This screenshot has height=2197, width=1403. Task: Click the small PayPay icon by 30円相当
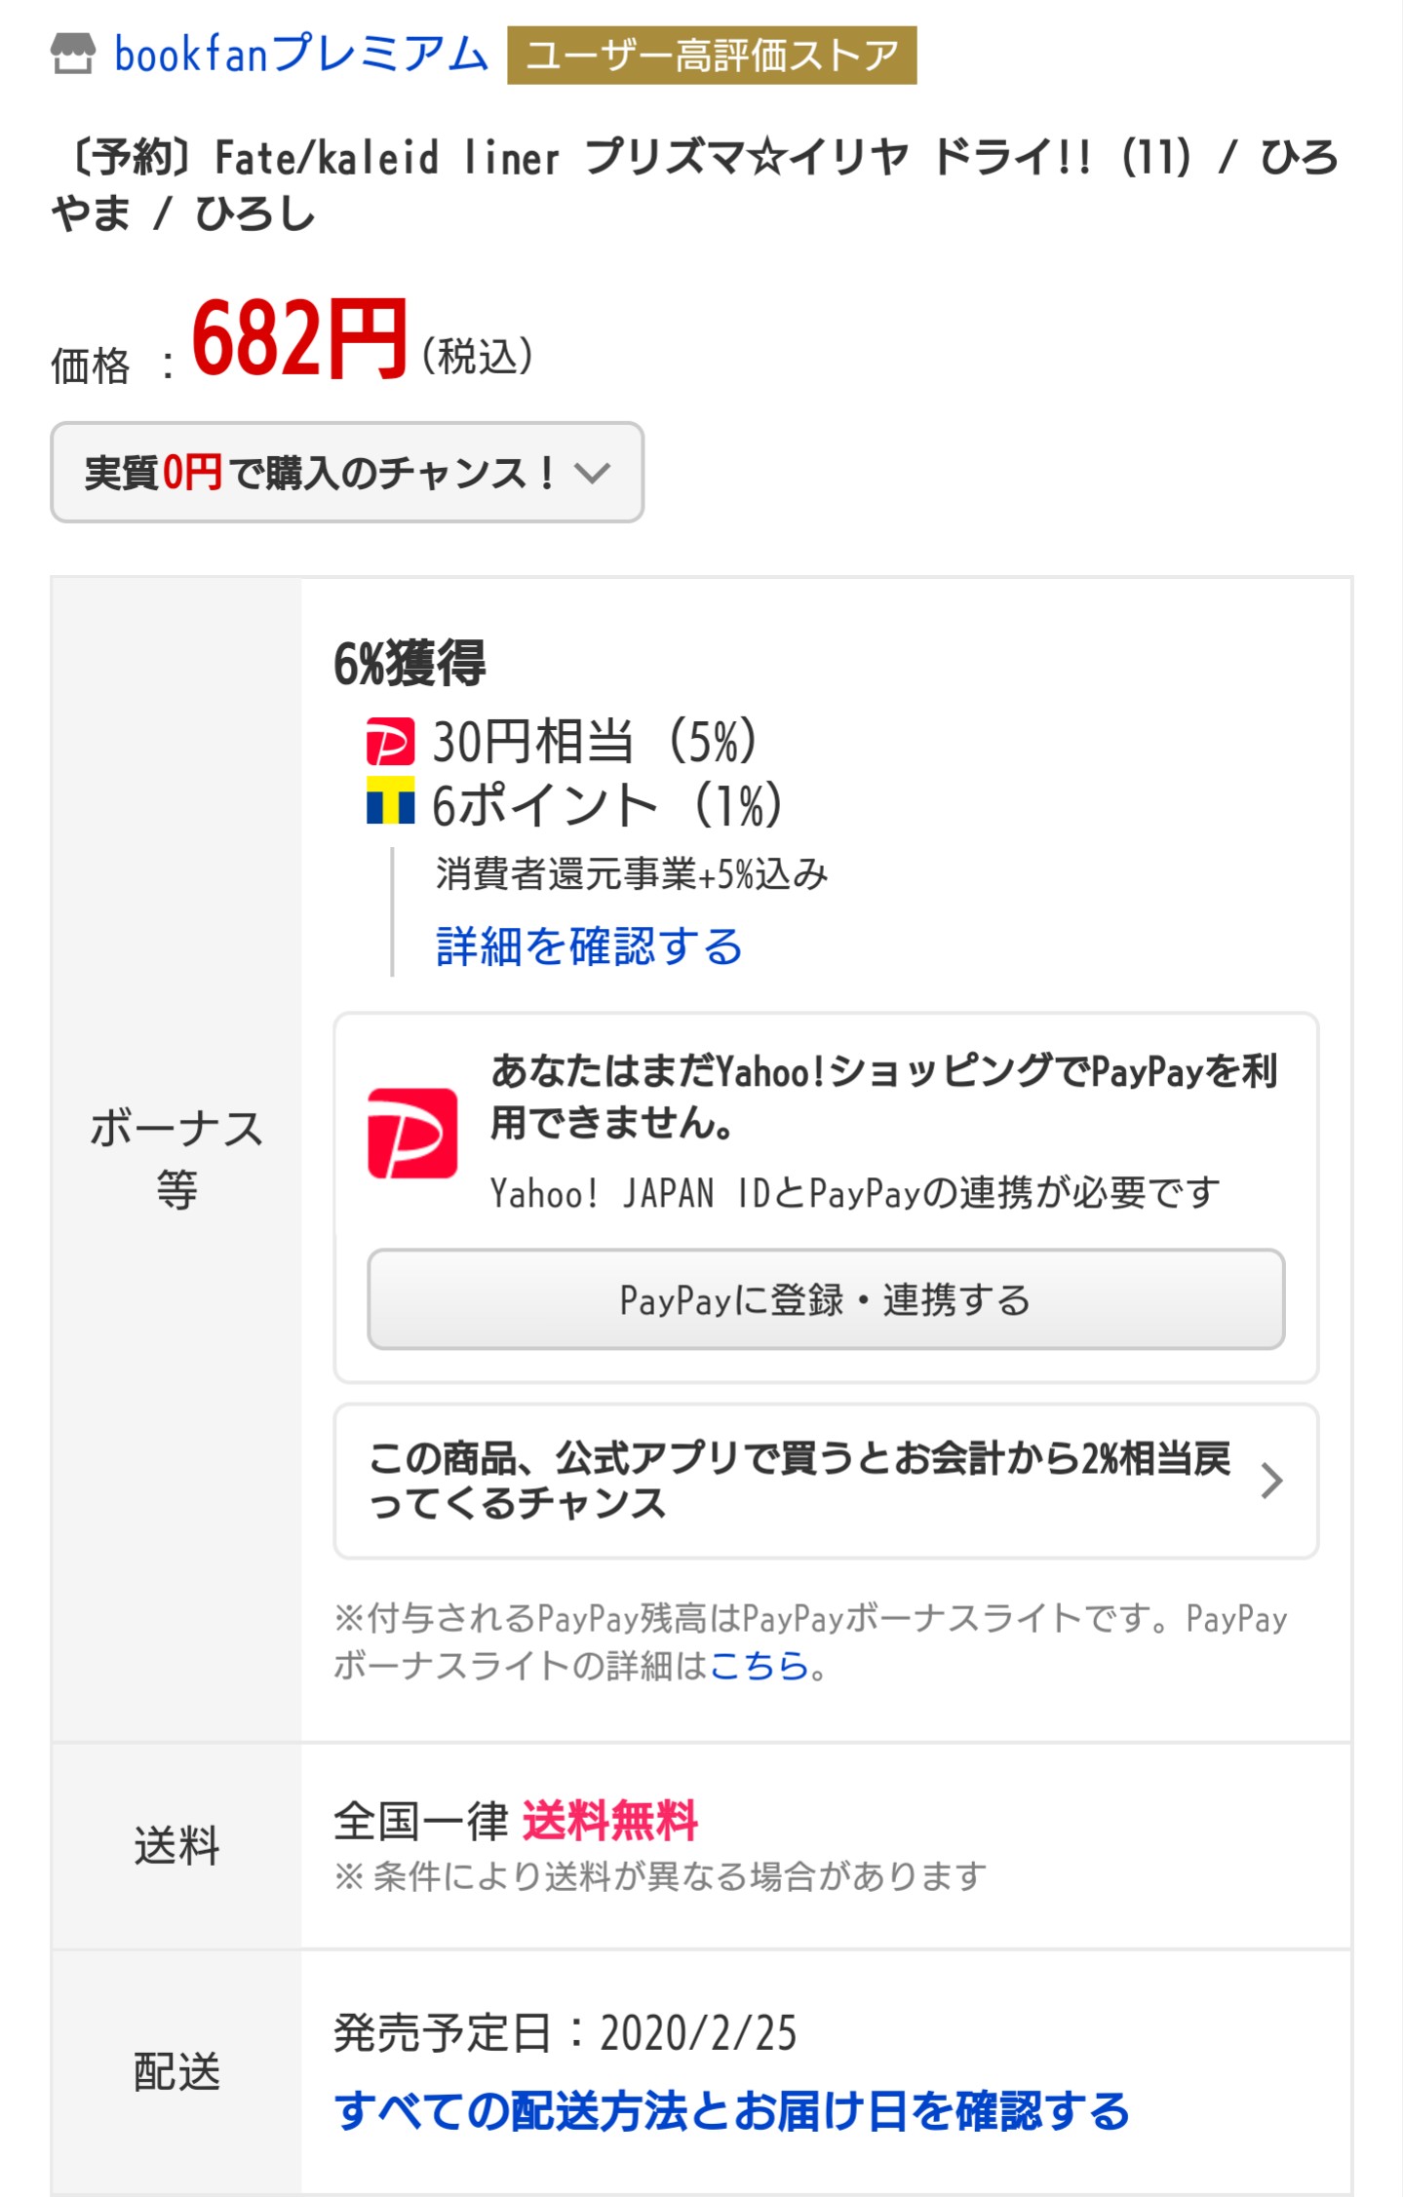pos(389,742)
